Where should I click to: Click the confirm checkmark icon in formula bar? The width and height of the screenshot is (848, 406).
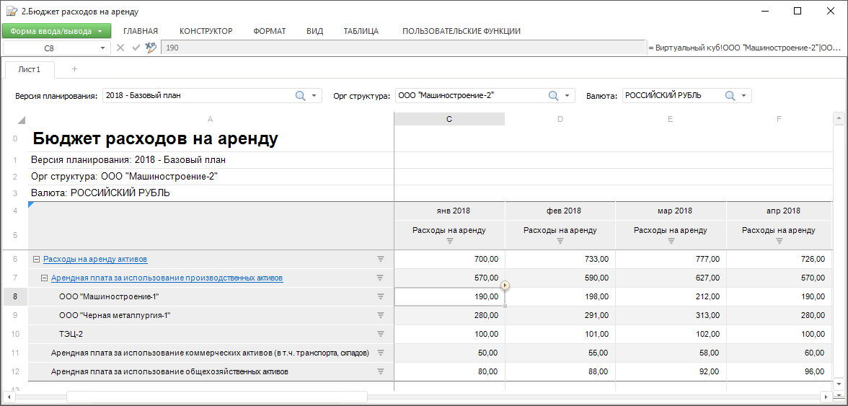[135, 48]
